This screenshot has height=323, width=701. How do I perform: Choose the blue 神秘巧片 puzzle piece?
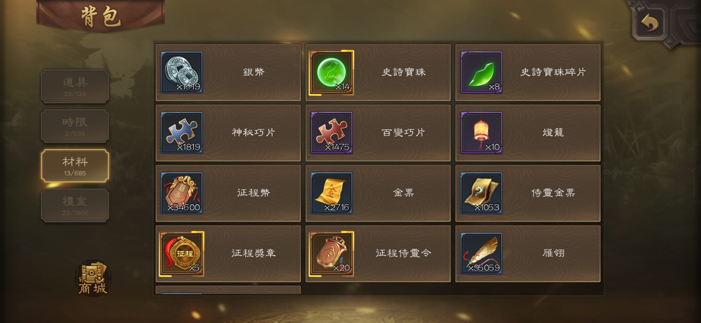click(x=182, y=133)
